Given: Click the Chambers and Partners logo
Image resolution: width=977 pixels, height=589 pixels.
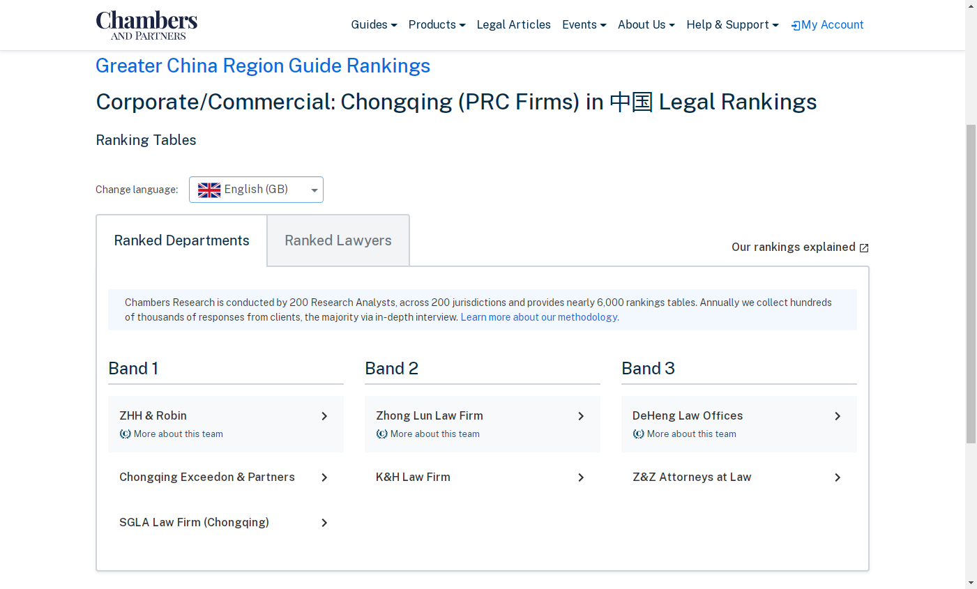Looking at the screenshot, I should pyautogui.click(x=146, y=25).
